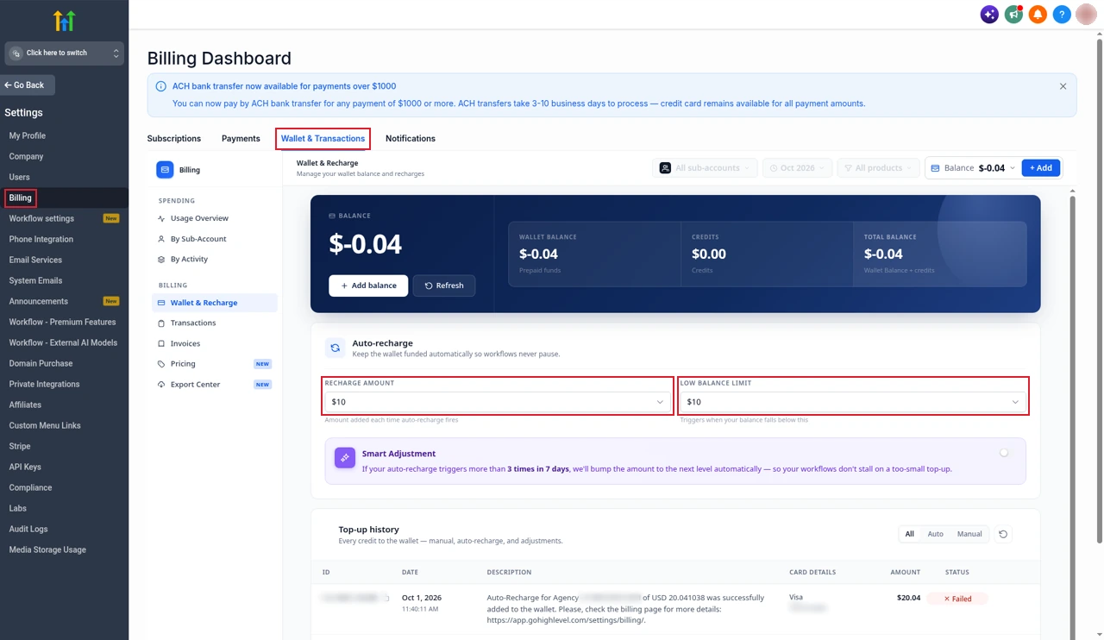Select the Wallet & Transactions tab
The height and width of the screenshot is (640, 1104).
tap(323, 139)
